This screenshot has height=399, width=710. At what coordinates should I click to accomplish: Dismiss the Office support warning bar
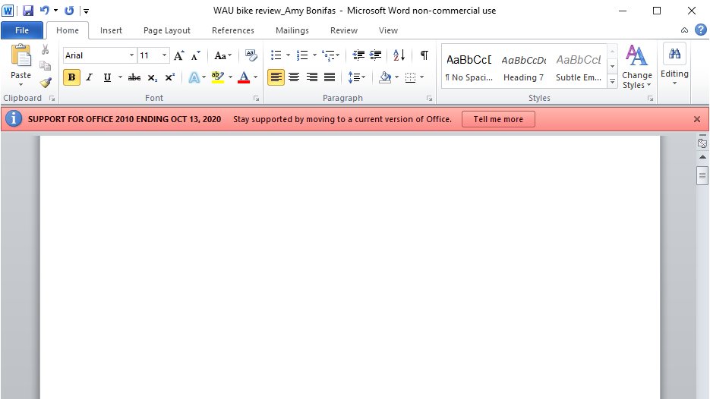pyautogui.click(x=697, y=119)
